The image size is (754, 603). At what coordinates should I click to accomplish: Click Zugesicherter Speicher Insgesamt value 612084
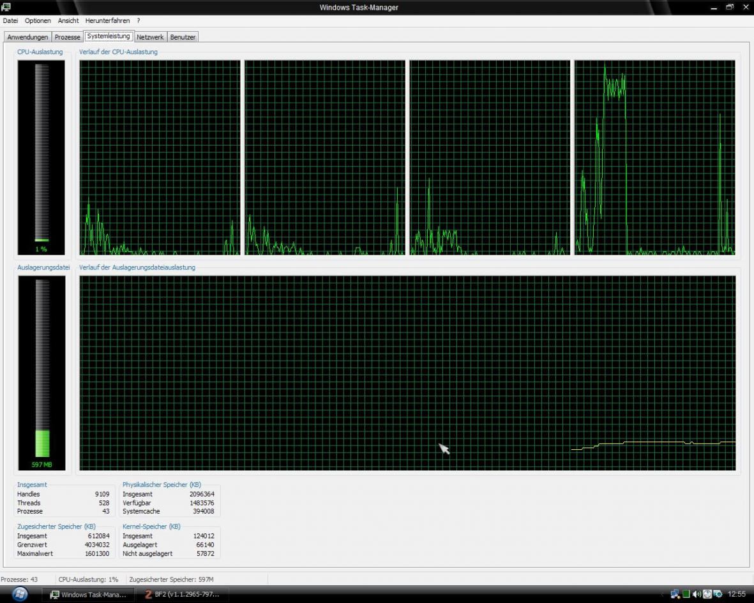(98, 536)
